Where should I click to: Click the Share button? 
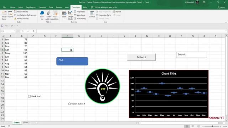click(x=221, y=7)
